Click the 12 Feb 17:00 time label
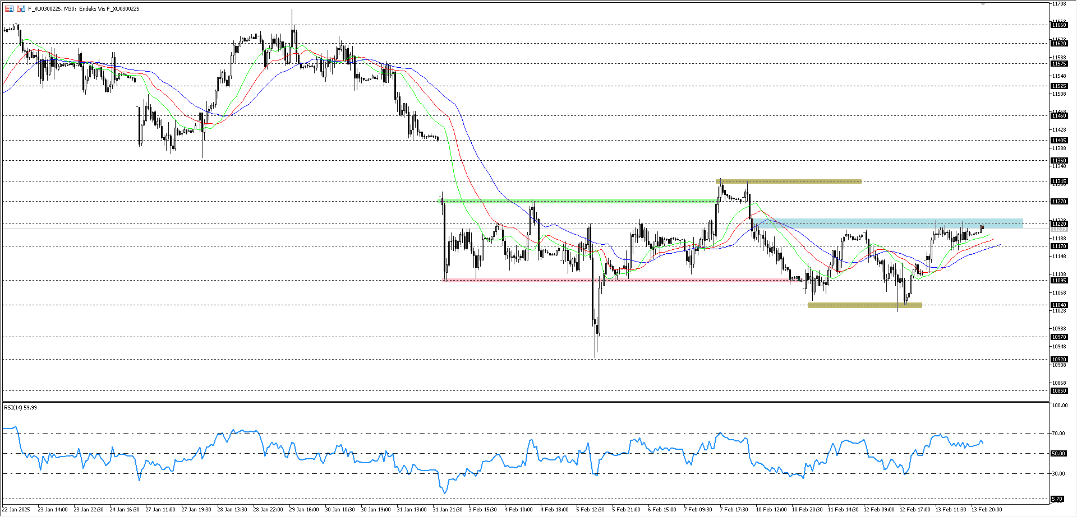This screenshot has height=517, width=1077. (x=915, y=509)
